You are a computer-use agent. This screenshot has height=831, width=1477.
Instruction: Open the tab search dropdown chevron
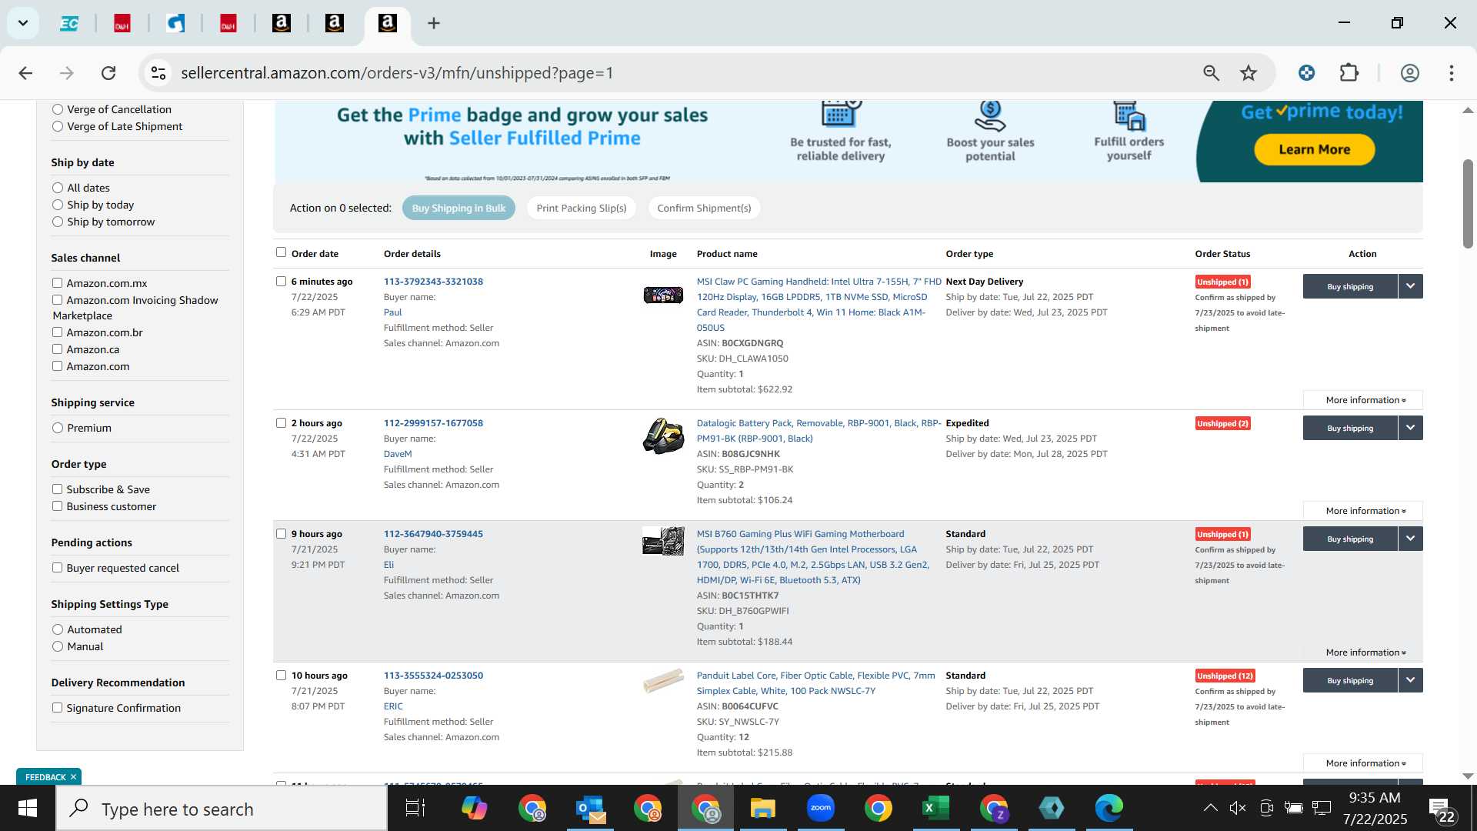tap(23, 23)
